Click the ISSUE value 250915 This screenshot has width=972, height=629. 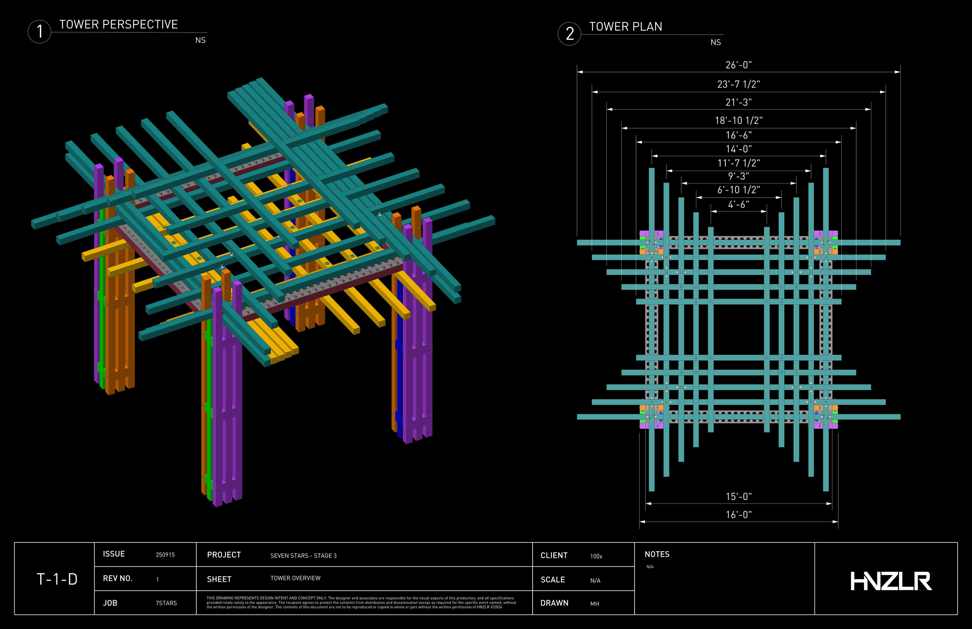pos(165,555)
